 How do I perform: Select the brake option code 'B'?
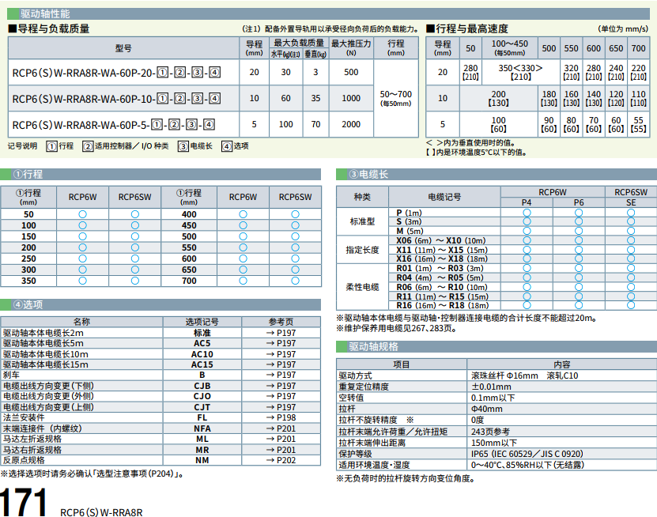202,375
